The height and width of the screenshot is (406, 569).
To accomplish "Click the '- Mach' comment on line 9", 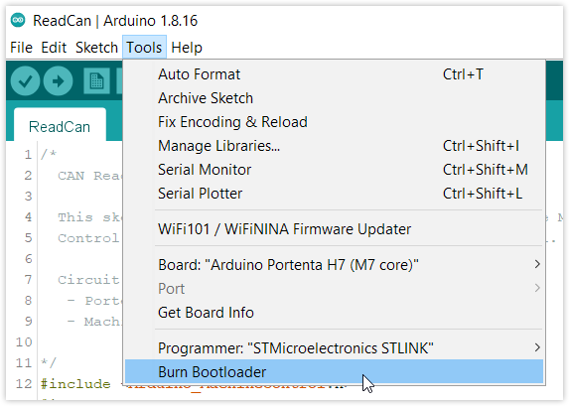I will pyautogui.click(x=94, y=322).
